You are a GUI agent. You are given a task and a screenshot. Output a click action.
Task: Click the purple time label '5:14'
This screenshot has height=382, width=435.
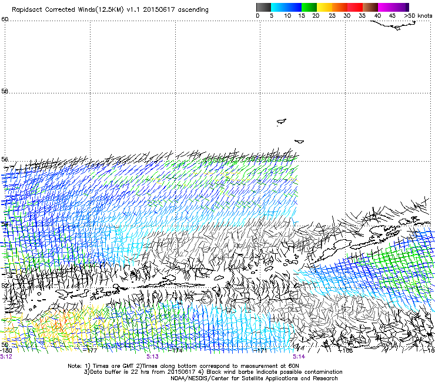[299, 357]
